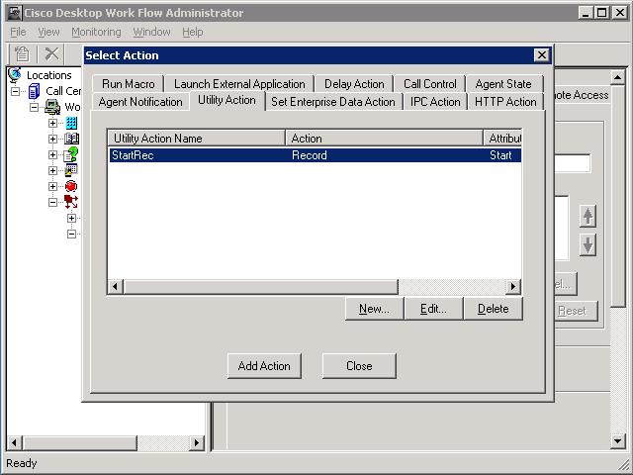Click the paste clipboard toolbar icon
The image size is (633, 475).
22,54
